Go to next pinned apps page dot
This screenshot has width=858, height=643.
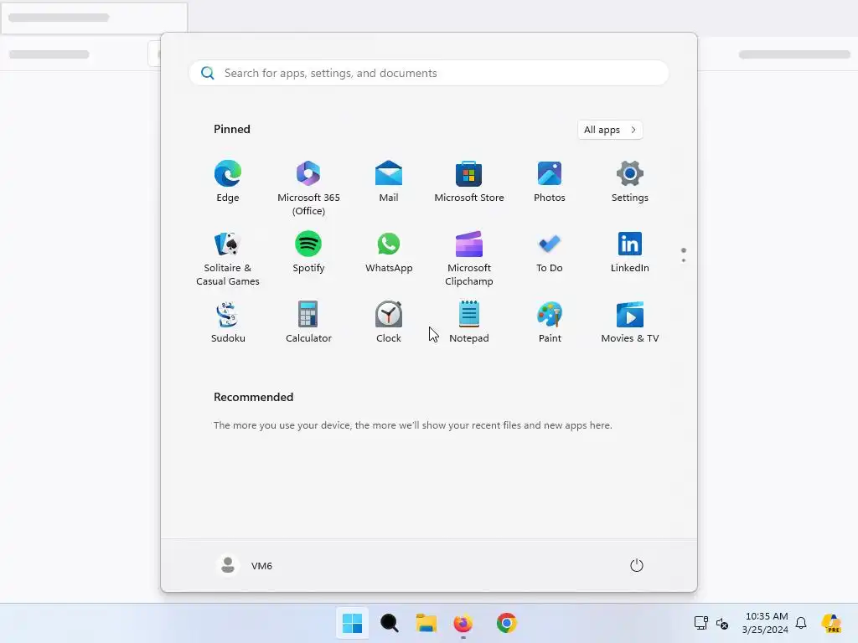[x=684, y=260]
